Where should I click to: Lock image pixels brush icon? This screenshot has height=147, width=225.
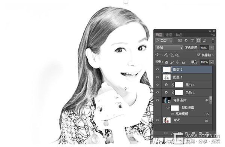pos(172,62)
